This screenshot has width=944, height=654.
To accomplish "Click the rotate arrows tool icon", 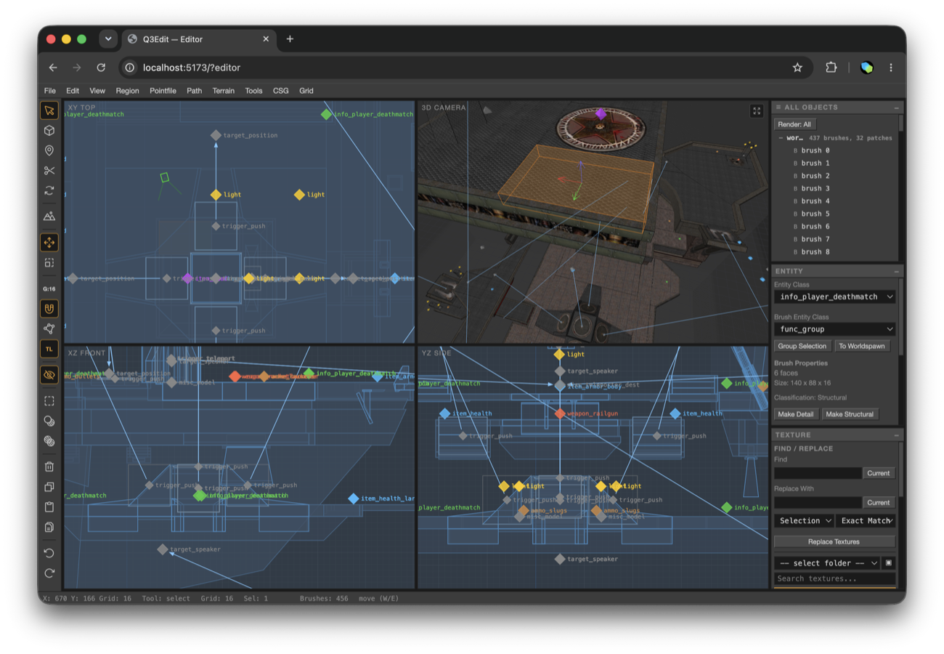I will (x=49, y=190).
